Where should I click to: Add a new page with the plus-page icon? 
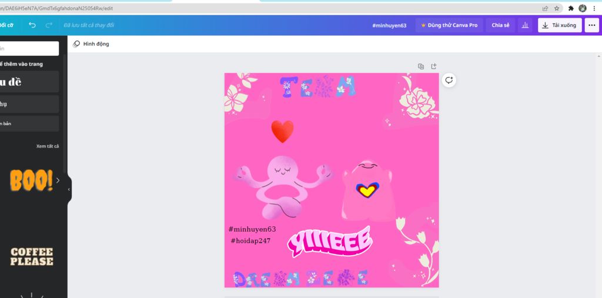[x=433, y=66]
